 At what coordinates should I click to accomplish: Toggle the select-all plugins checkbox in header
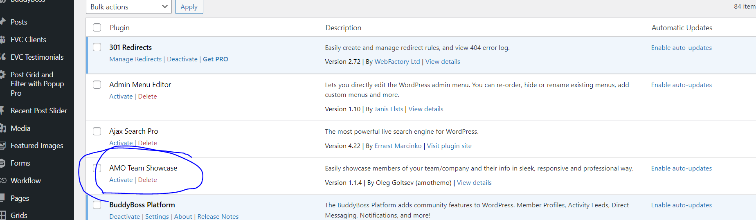[97, 27]
